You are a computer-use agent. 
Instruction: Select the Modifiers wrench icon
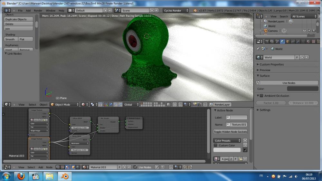coord(298,42)
